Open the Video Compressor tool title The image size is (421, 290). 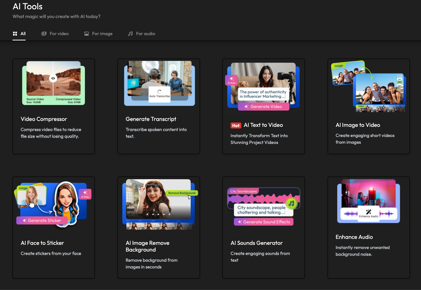[44, 119]
